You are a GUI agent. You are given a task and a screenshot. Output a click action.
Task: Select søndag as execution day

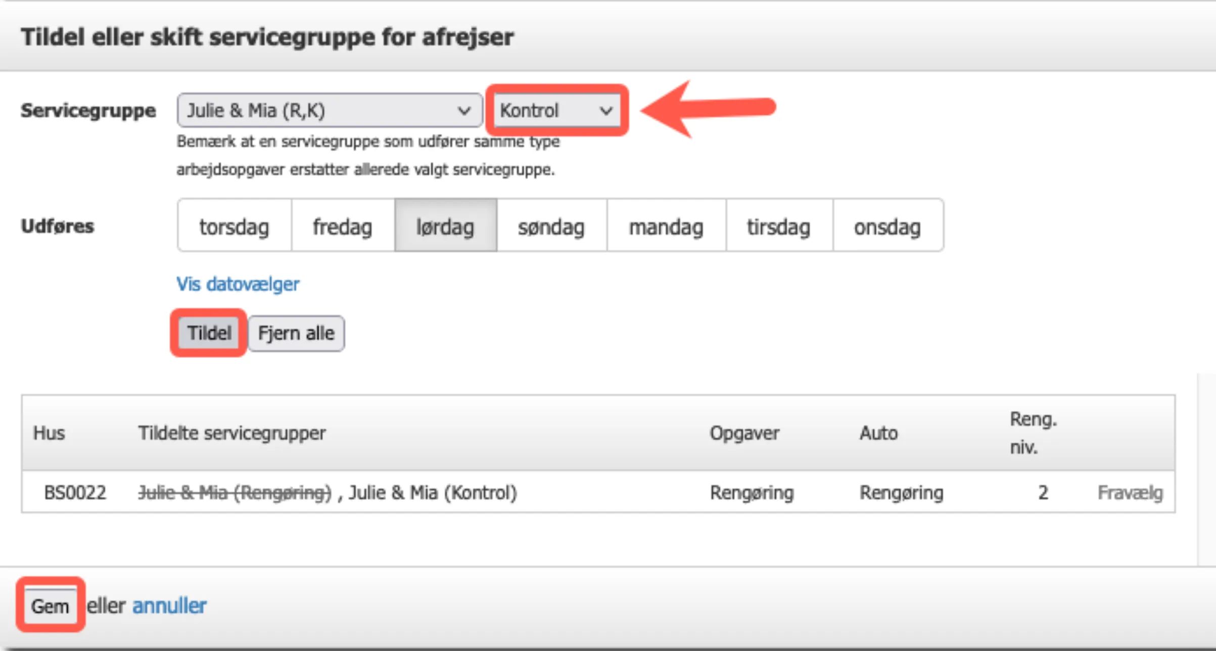click(551, 226)
